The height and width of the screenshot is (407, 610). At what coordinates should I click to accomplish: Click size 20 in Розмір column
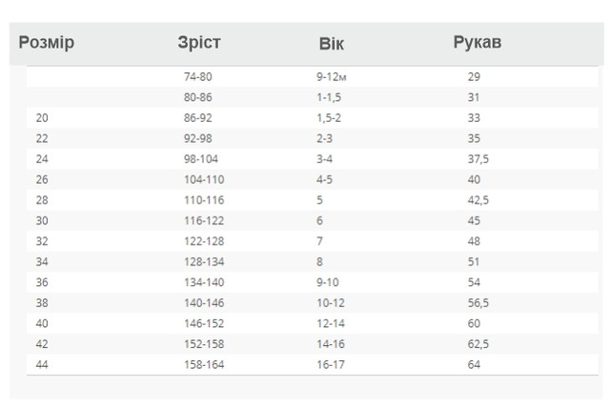coord(42,118)
